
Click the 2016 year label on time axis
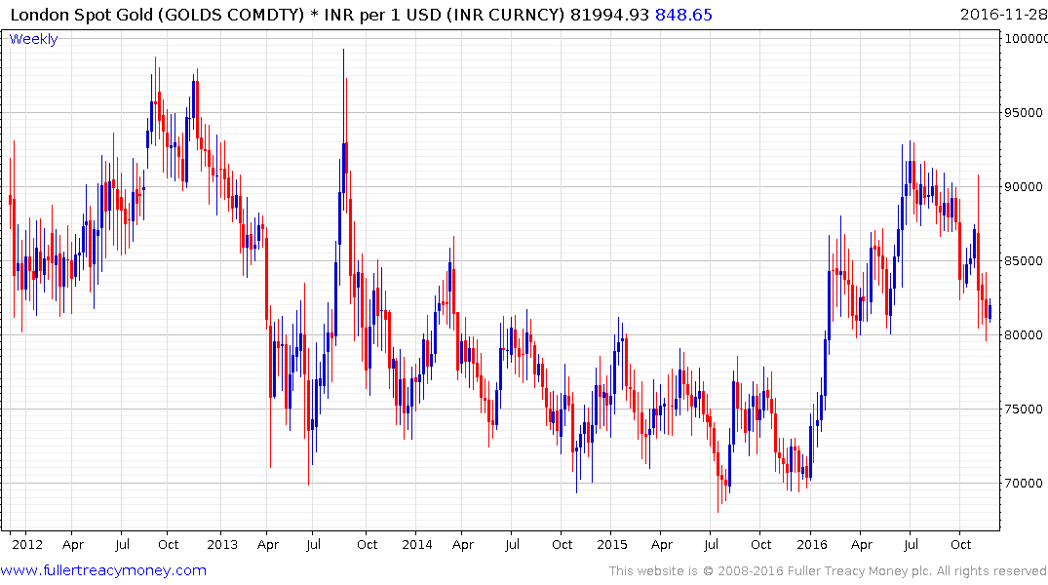tap(812, 544)
